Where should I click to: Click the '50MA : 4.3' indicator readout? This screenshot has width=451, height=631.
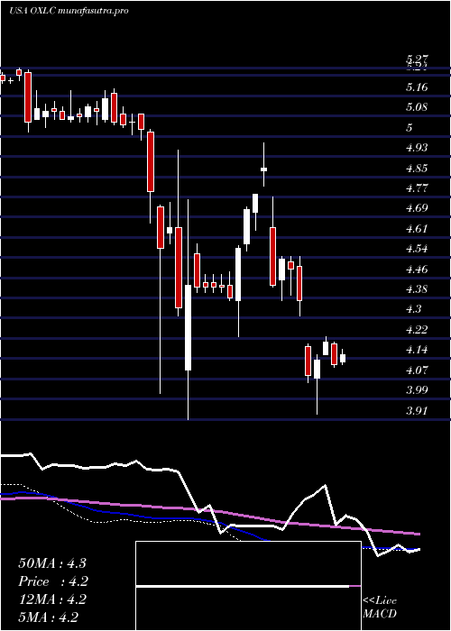click(x=52, y=563)
